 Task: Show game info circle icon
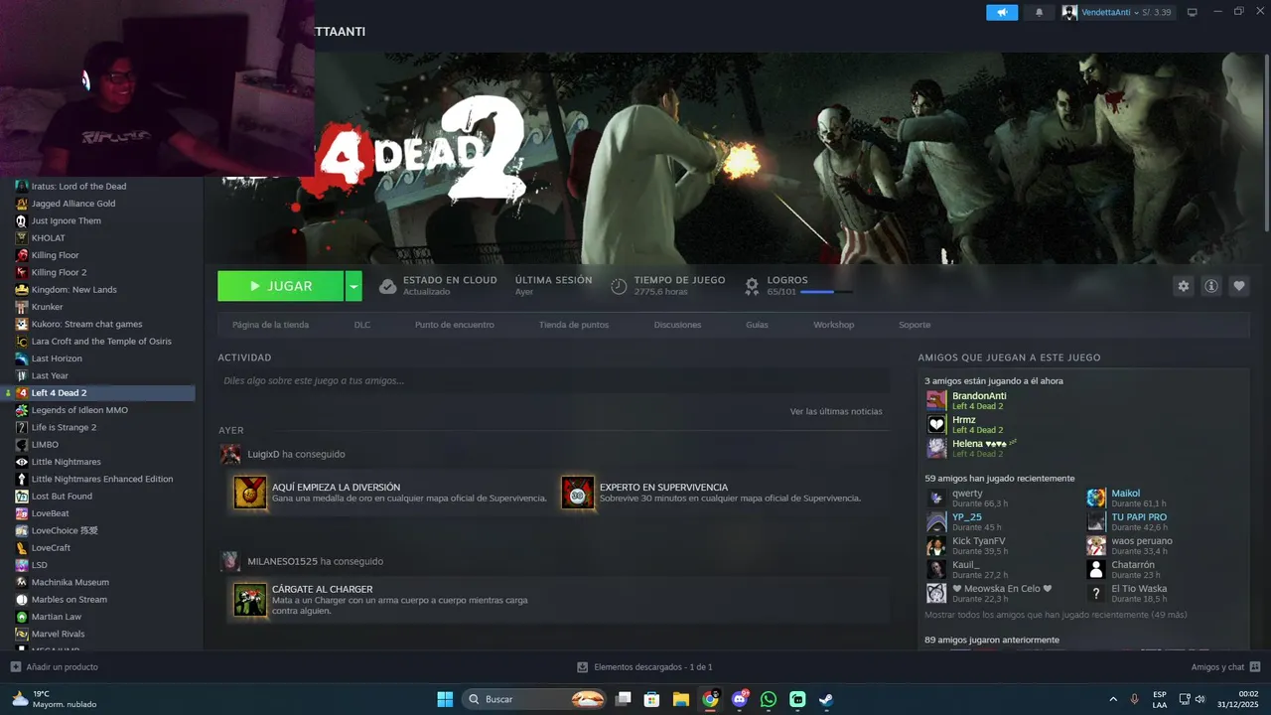tap(1211, 286)
